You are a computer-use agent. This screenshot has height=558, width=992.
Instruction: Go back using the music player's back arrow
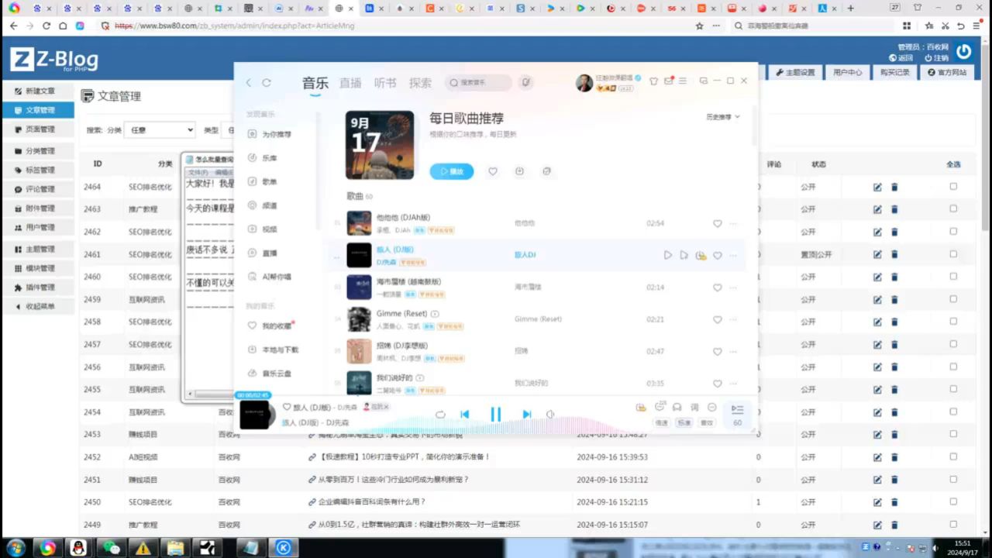click(249, 83)
